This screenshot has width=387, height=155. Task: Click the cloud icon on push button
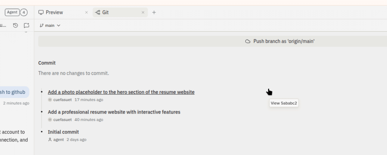coord(248,41)
